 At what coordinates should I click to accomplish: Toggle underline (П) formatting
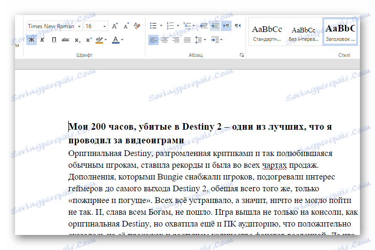(54, 40)
